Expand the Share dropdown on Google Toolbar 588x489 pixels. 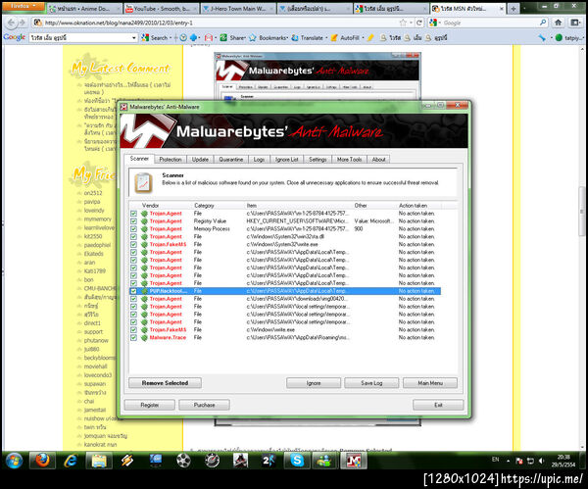(244, 38)
